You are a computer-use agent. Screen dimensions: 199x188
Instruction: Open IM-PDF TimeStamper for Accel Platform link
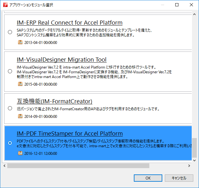tap(70, 133)
